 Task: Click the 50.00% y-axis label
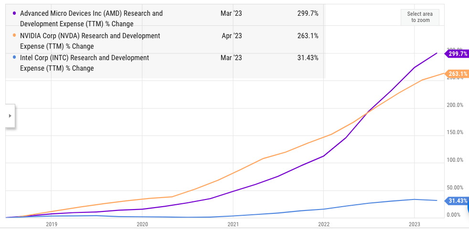pos(455,188)
